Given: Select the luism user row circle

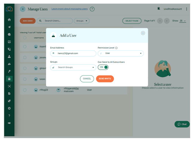Looking at the screenshot, I should coord(25,79).
